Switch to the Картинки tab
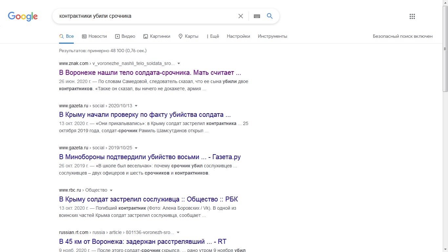The height and width of the screenshot is (252, 448). 157,36
